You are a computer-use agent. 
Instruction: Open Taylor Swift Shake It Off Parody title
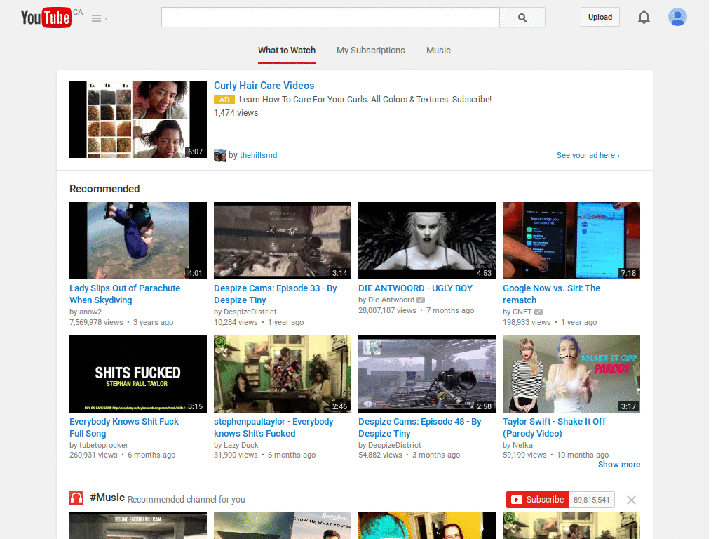[554, 427]
